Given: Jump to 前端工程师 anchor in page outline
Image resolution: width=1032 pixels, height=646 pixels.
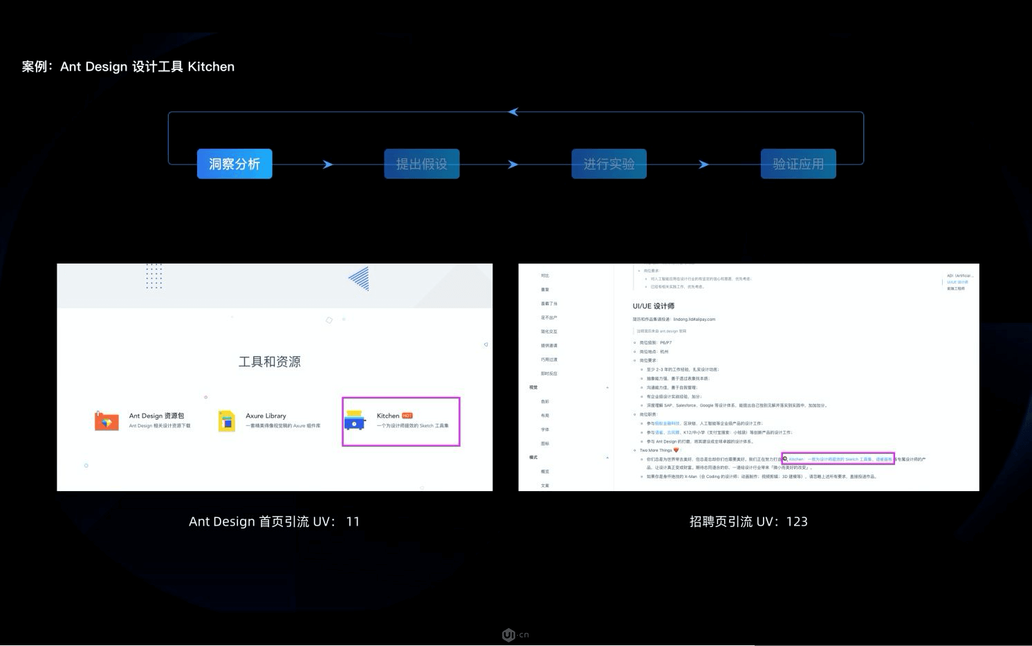Looking at the screenshot, I should pos(955,288).
